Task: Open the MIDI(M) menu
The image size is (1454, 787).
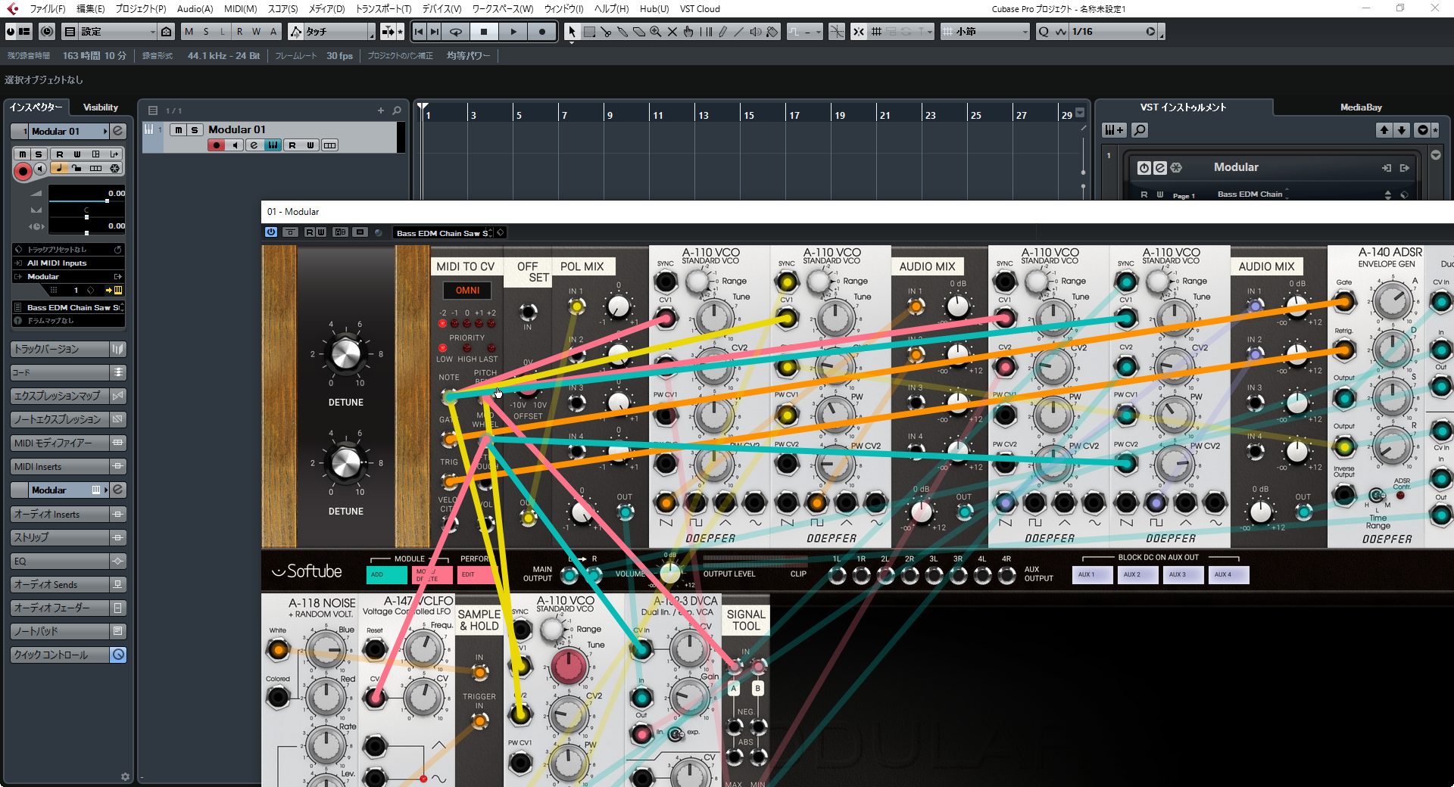Action: coord(241,9)
